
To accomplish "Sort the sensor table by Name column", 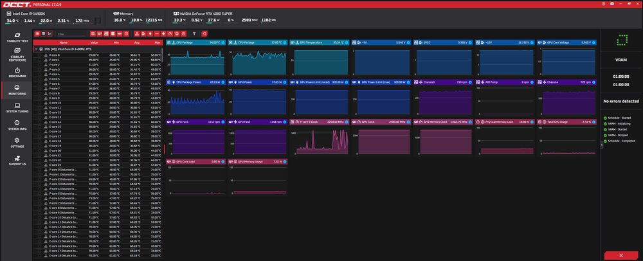I will [64, 42].
